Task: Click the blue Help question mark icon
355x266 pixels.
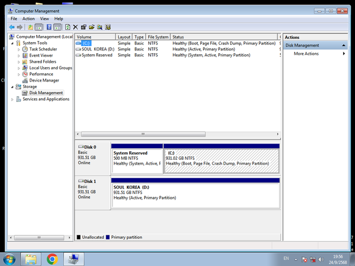Action: pos(49,27)
